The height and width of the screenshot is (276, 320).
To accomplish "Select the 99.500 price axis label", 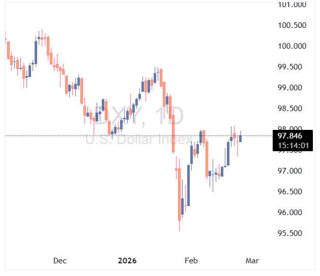I will (292, 67).
